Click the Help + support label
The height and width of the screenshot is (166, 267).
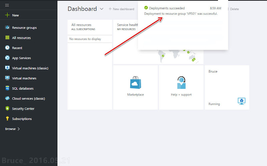[x=181, y=94]
